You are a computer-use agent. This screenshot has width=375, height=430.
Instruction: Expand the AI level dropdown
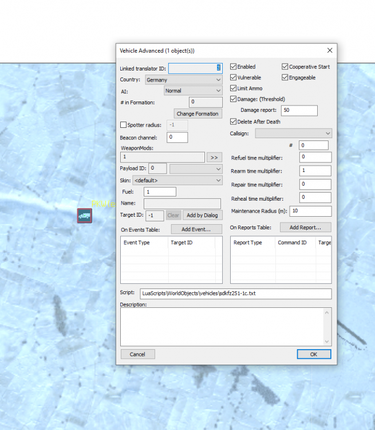click(193, 91)
